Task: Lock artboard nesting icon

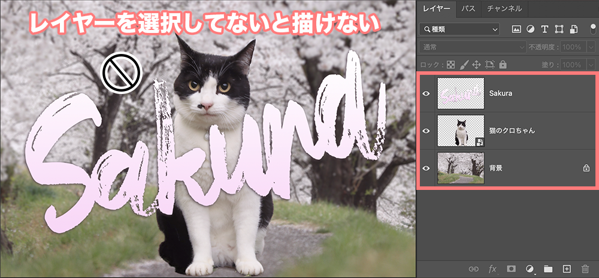Action: [489, 65]
